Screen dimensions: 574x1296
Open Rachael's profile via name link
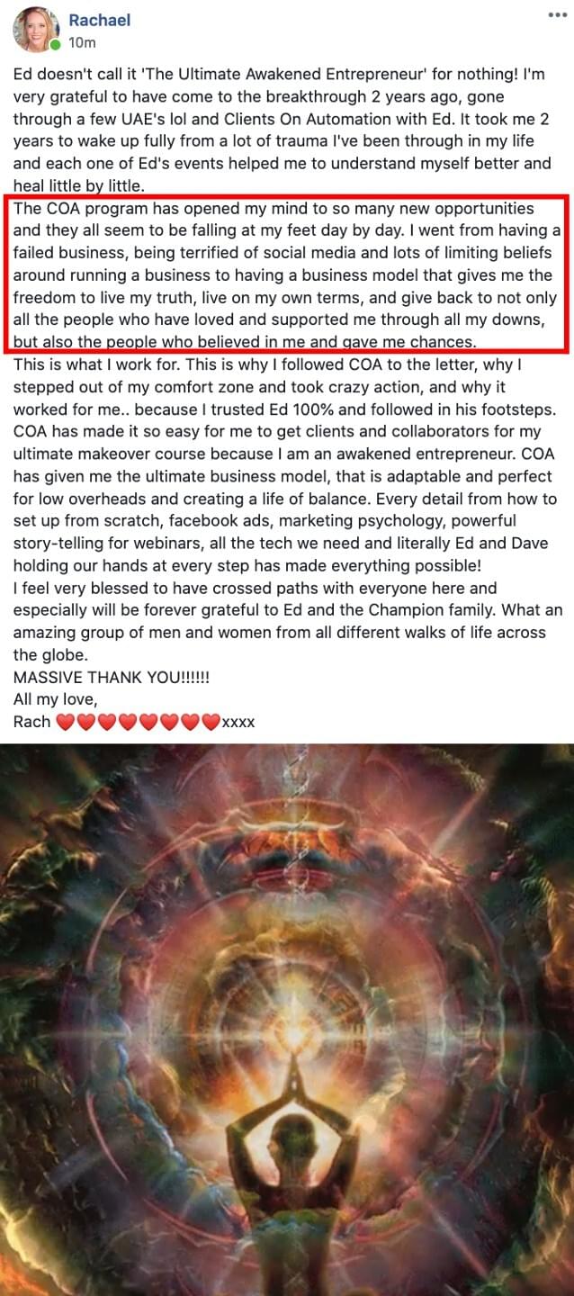tap(99, 20)
